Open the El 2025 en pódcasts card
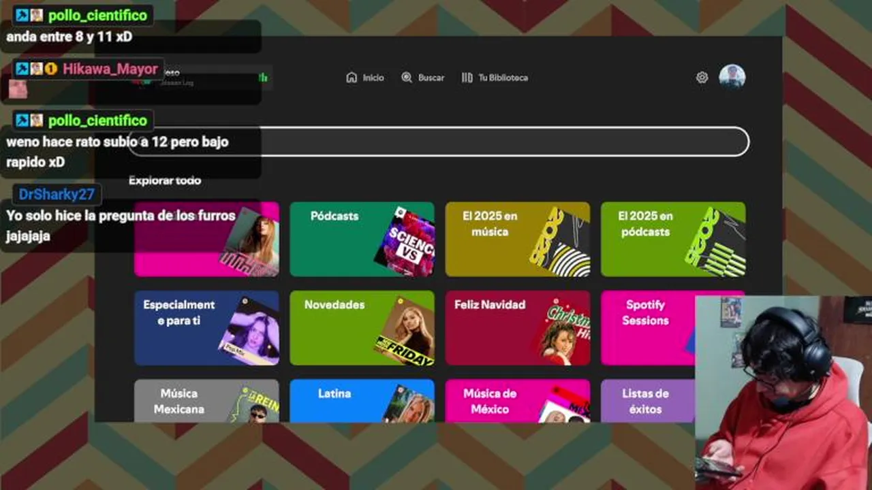 click(x=673, y=239)
